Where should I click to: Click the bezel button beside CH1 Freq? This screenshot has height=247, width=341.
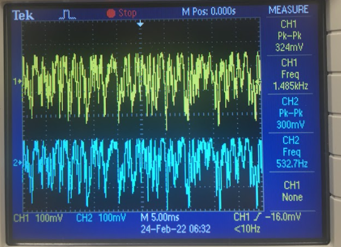334,52
